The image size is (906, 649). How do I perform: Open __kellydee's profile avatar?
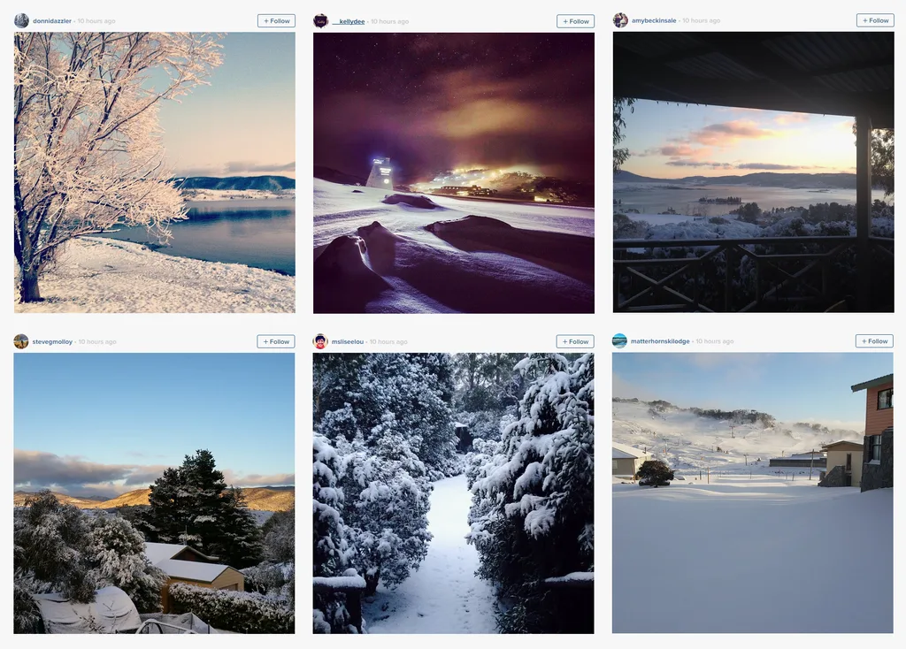coord(320,21)
